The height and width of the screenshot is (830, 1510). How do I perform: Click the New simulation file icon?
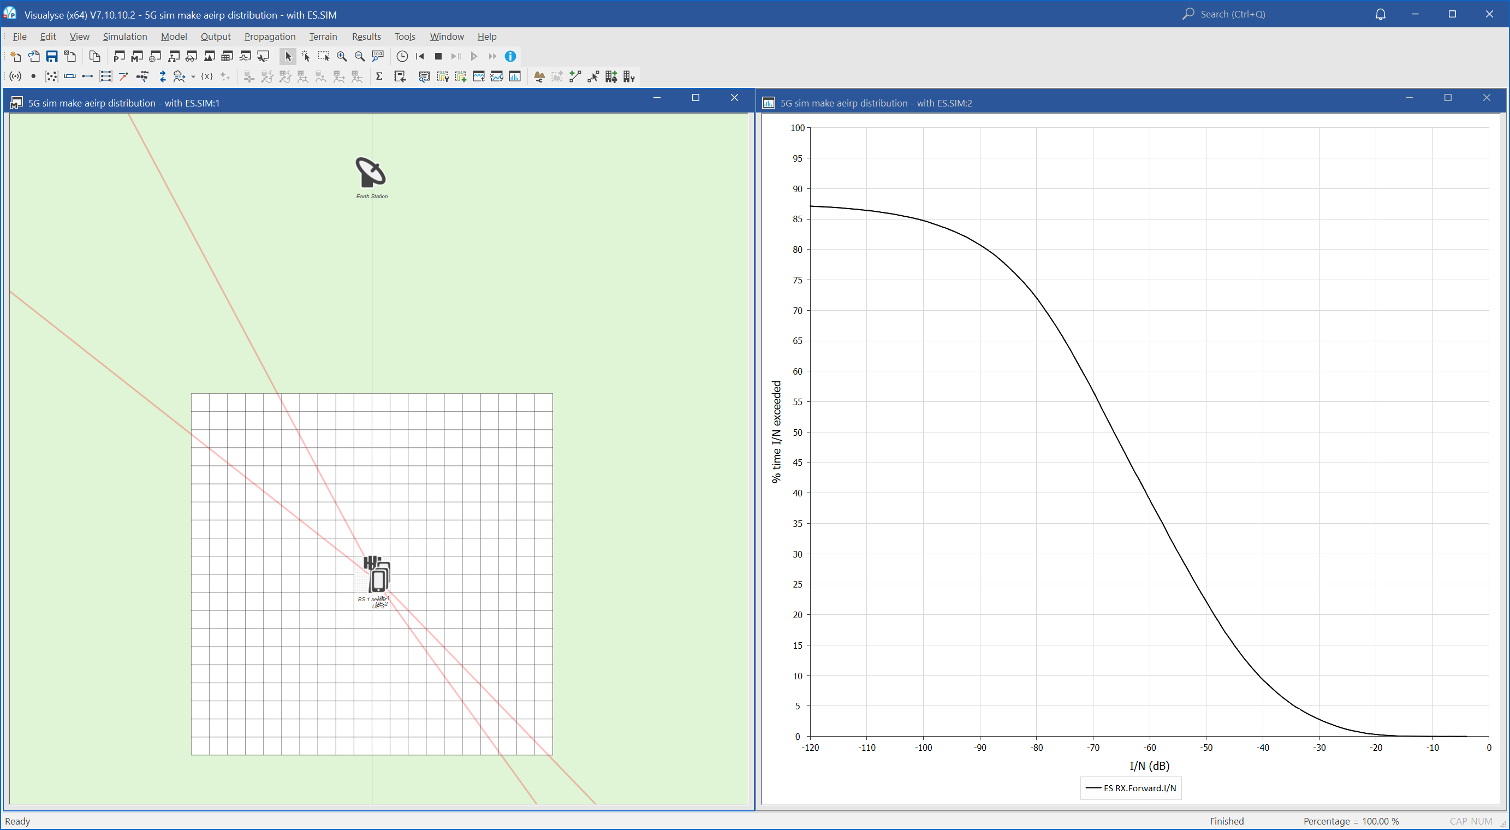point(16,56)
